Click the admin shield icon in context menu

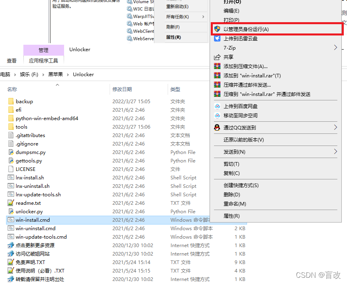(x=217, y=29)
